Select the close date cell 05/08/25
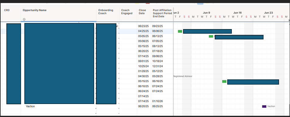This screenshot has width=290, height=117. click(x=143, y=41)
